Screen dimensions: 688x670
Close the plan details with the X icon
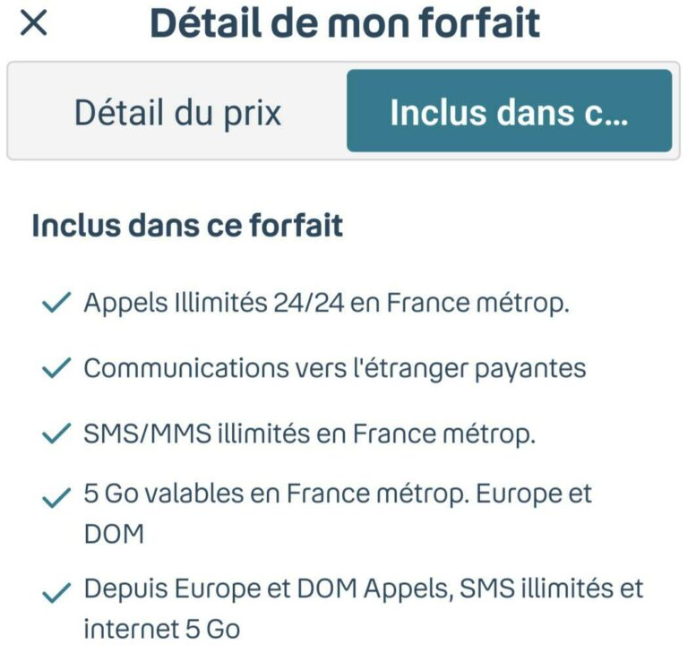pyautogui.click(x=34, y=24)
